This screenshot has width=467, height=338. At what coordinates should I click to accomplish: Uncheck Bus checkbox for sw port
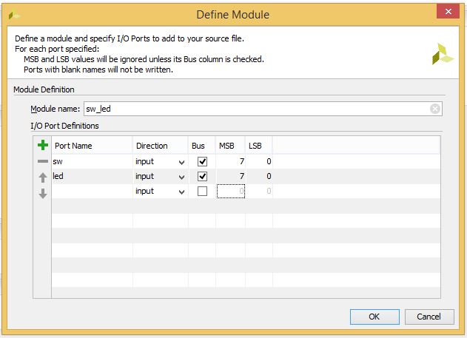[x=202, y=161]
